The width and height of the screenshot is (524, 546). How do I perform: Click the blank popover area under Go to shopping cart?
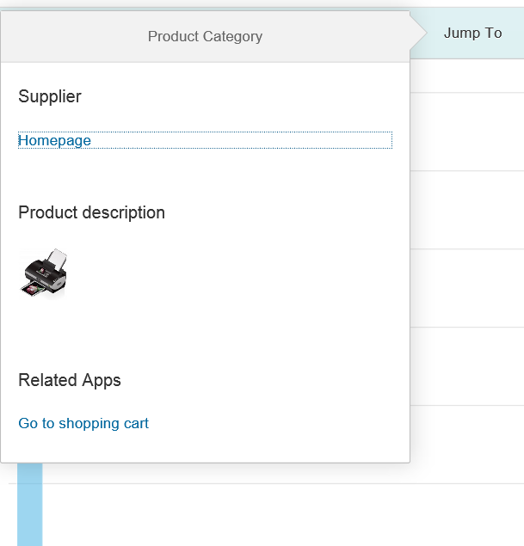pos(205,447)
